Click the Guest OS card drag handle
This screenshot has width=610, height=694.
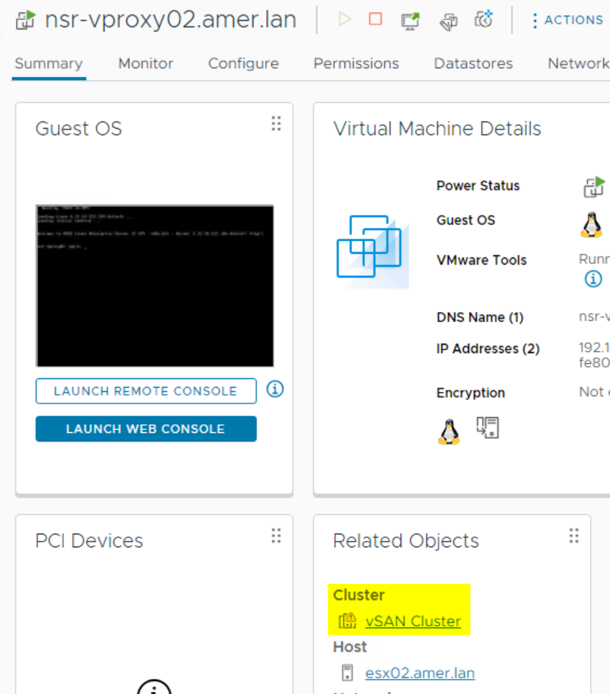point(276,124)
